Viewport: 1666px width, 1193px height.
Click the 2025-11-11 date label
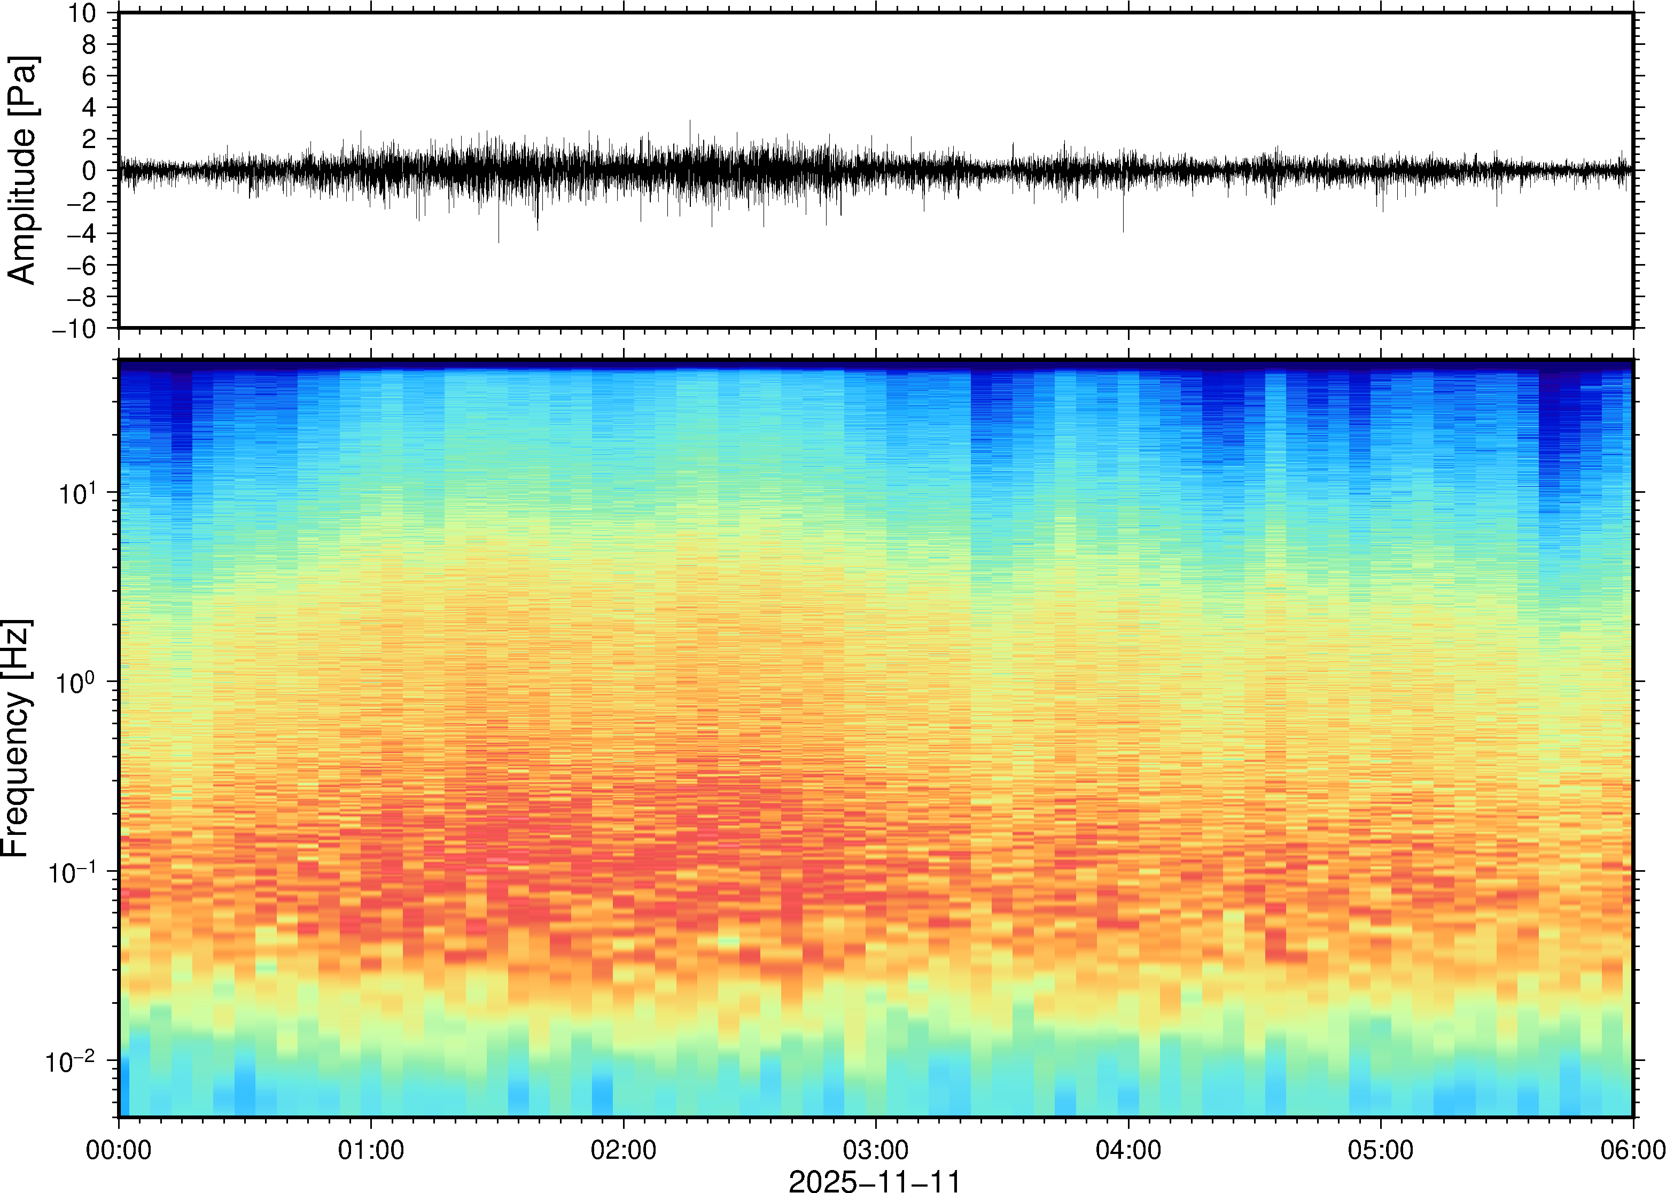point(875,1181)
